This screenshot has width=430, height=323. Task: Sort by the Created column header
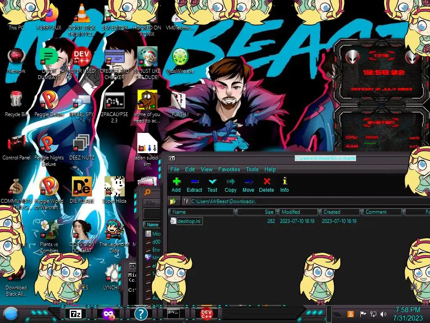[340, 212]
